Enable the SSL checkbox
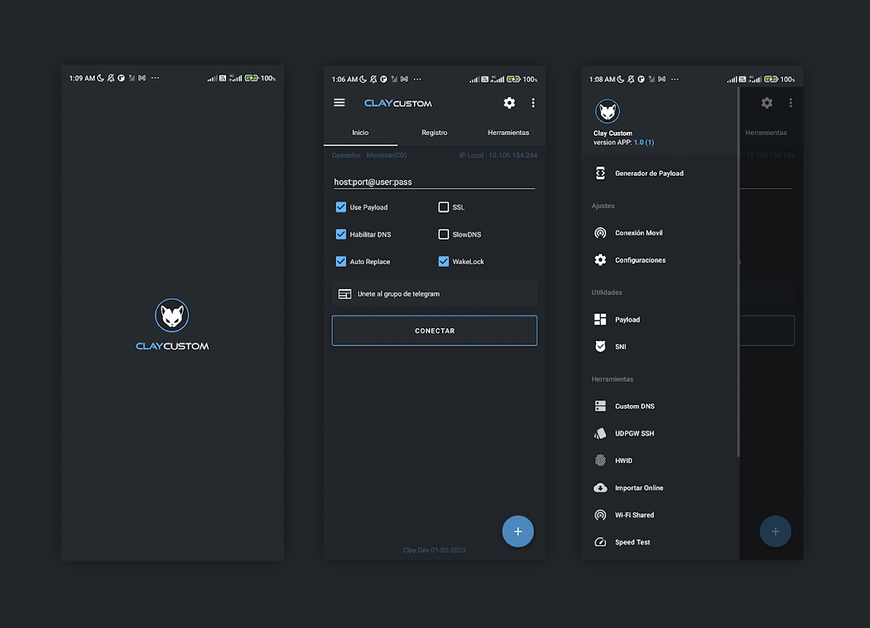Image resolution: width=870 pixels, height=628 pixels. 444,207
